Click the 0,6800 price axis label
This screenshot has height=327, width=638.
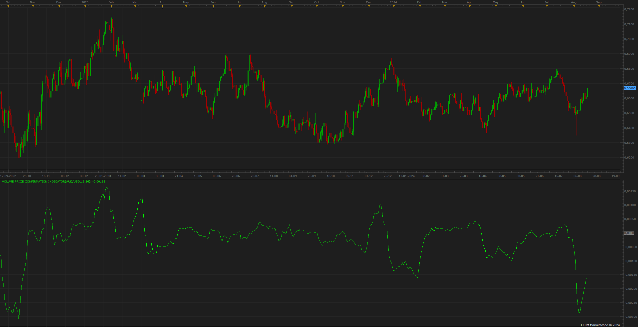pyautogui.click(x=629, y=69)
